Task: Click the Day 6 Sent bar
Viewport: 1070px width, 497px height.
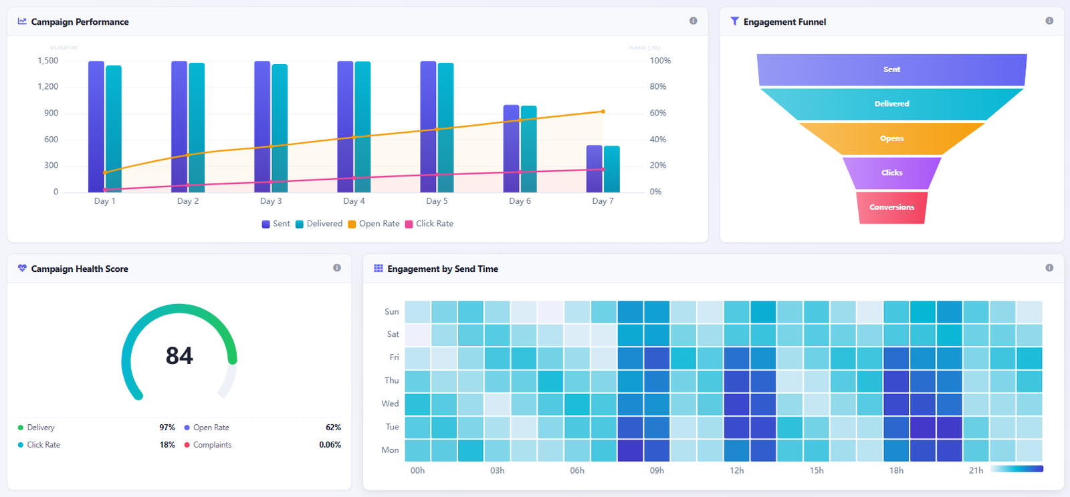Action: (x=511, y=148)
